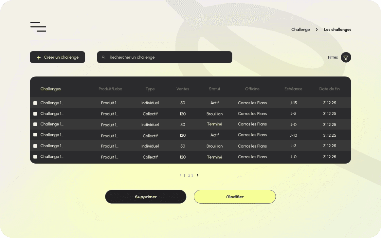
Task: Go to next page arrow
Action: pos(197,175)
